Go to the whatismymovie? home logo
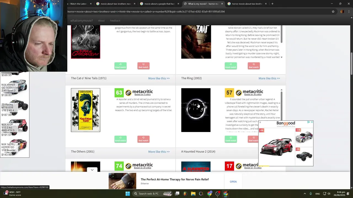 (x=81, y=21)
